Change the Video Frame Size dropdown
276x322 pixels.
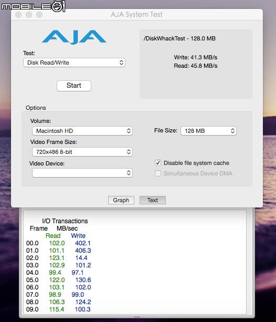point(82,152)
